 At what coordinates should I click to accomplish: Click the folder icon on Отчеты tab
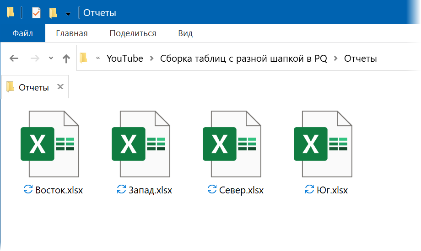click(x=10, y=86)
